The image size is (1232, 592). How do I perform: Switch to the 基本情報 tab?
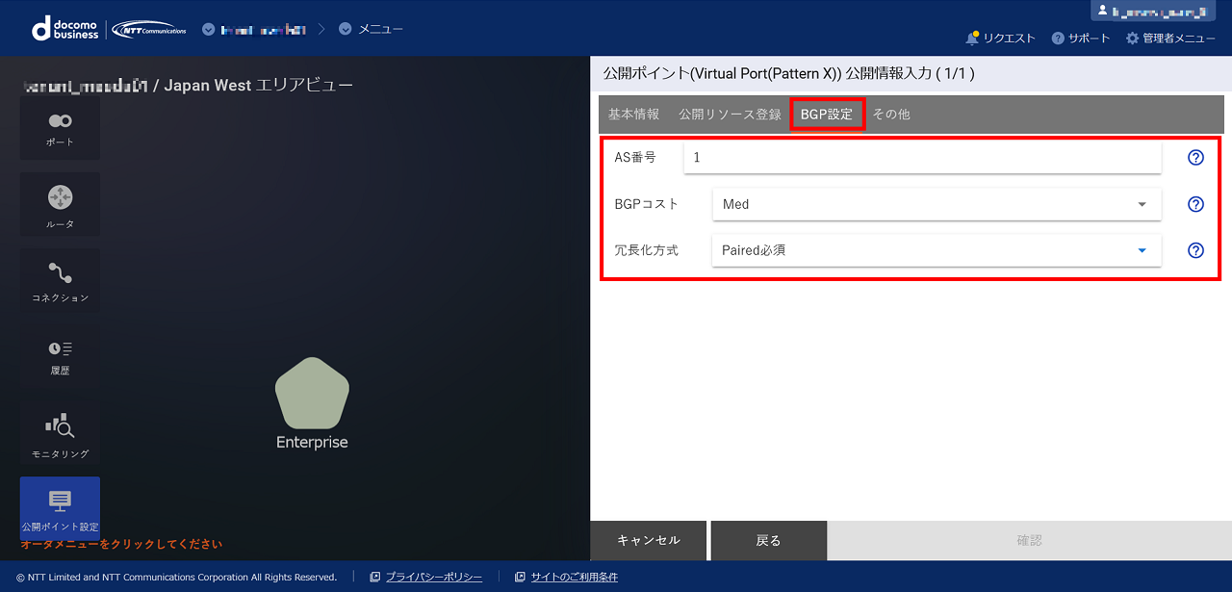(633, 114)
